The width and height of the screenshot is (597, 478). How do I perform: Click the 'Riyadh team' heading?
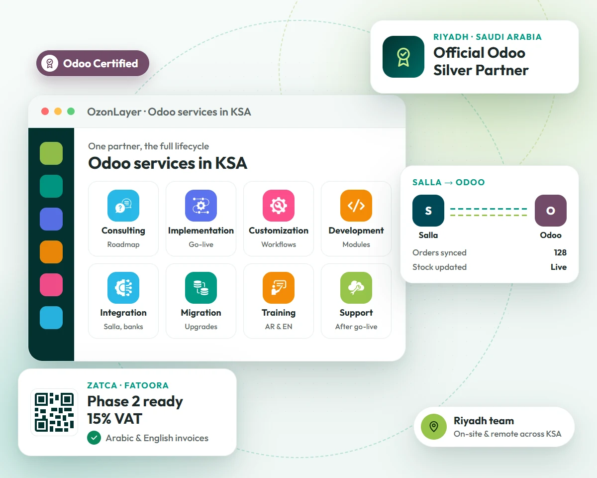point(484,421)
